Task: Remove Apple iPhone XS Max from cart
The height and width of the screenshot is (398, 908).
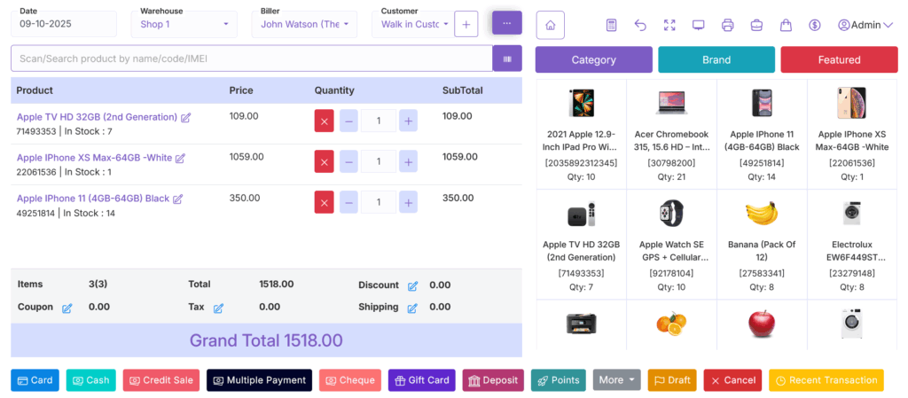Action: pos(324,161)
